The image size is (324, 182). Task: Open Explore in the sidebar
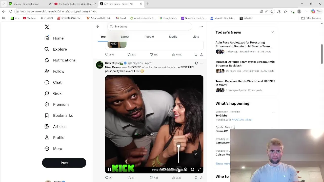click(56, 49)
